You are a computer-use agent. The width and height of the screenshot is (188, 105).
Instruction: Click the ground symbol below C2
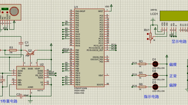click(x=30, y=101)
